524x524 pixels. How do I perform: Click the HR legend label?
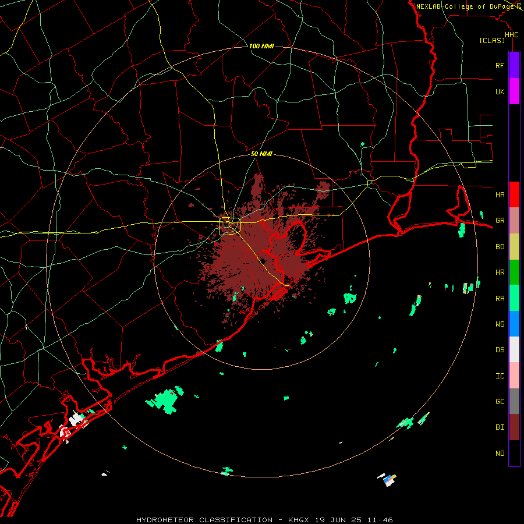click(500, 272)
